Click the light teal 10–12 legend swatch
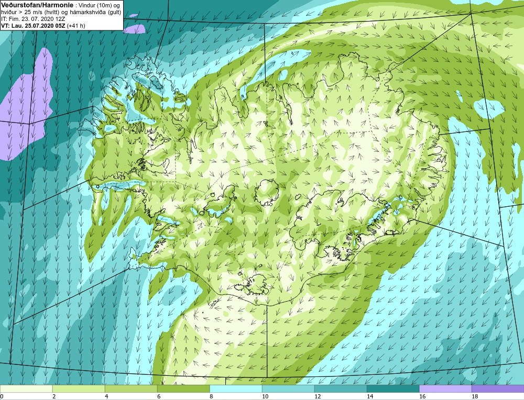The height and width of the screenshot is (400, 524). (288, 388)
